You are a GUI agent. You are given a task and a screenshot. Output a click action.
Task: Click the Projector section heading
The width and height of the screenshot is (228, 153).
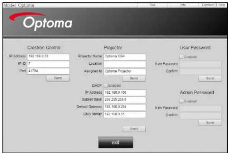coord(113,48)
